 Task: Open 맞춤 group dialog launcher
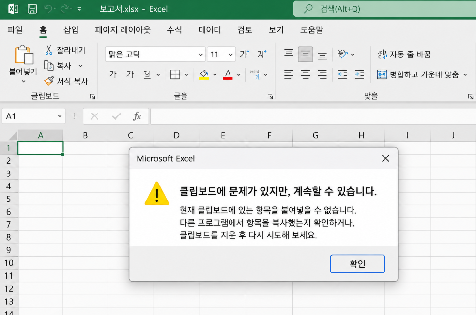click(470, 97)
